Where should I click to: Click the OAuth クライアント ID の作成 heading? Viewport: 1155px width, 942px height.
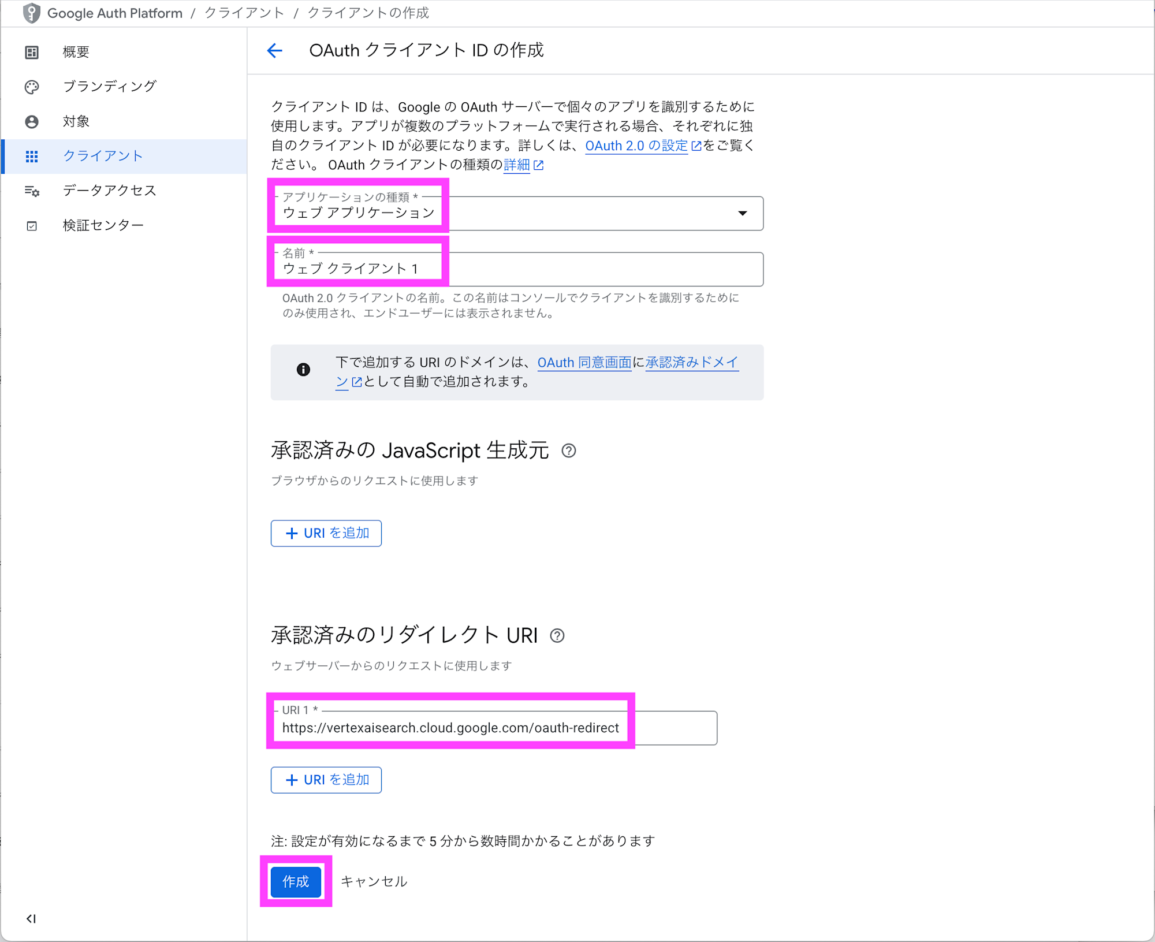[427, 51]
